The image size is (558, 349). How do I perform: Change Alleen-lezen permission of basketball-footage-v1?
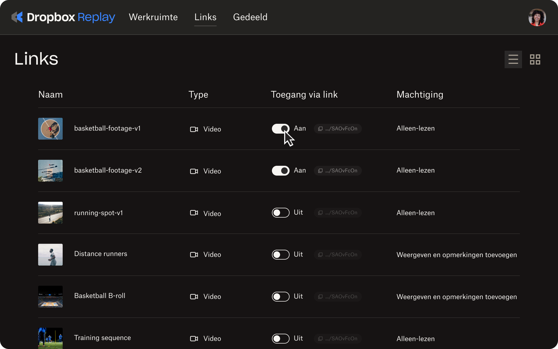coord(416,128)
